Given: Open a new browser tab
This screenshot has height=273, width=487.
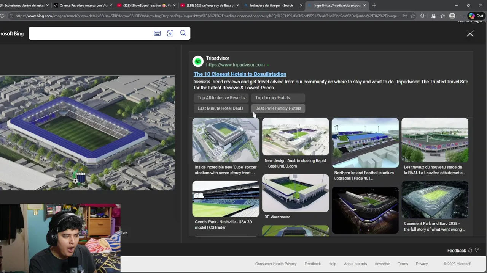Looking at the screenshot, I should (374, 5).
